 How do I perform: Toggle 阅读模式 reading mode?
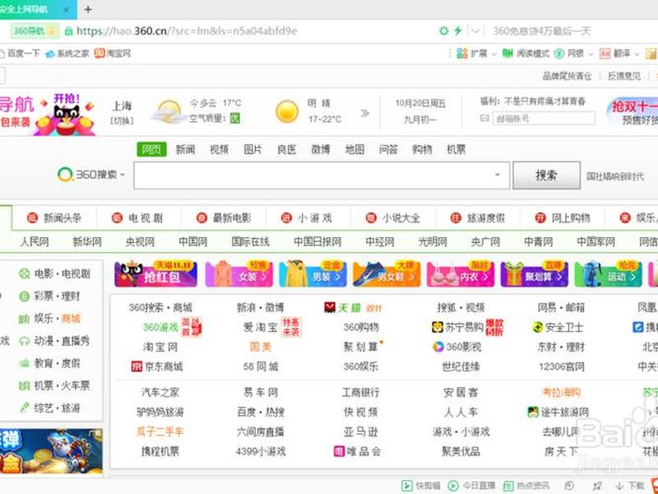click(x=526, y=54)
